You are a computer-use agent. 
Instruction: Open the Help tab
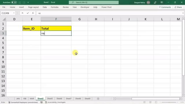[95, 7]
